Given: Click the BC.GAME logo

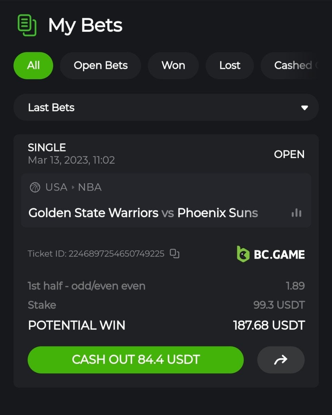Looking at the screenshot, I should pos(271,254).
